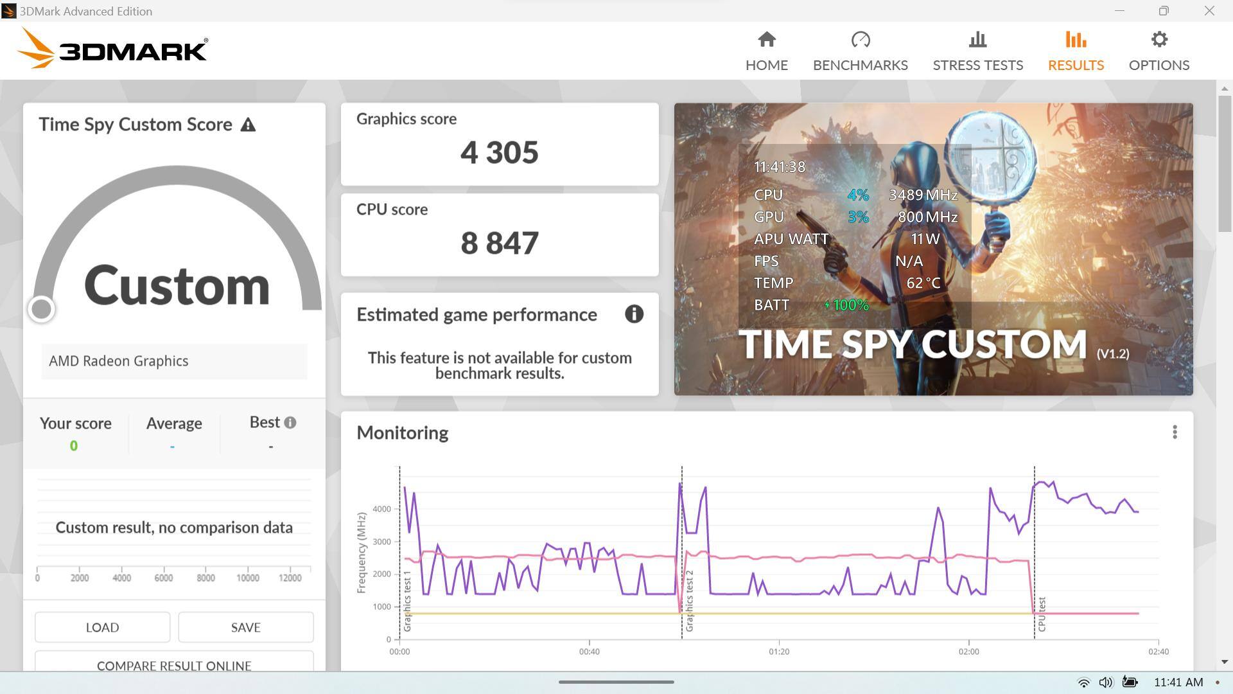Go to Benchmarks via gauge icon

click(860, 40)
